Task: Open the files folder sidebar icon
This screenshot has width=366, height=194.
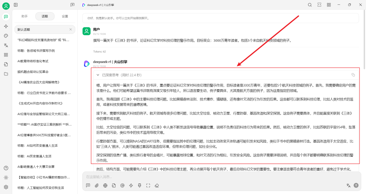Action: [6, 74]
